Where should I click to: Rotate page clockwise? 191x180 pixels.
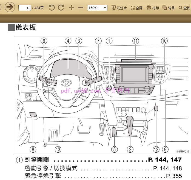click(x=61, y=8)
